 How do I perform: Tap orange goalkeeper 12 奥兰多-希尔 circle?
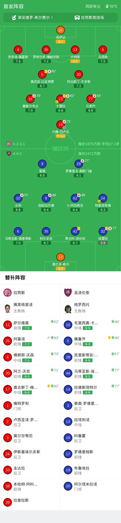tap(61, 257)
